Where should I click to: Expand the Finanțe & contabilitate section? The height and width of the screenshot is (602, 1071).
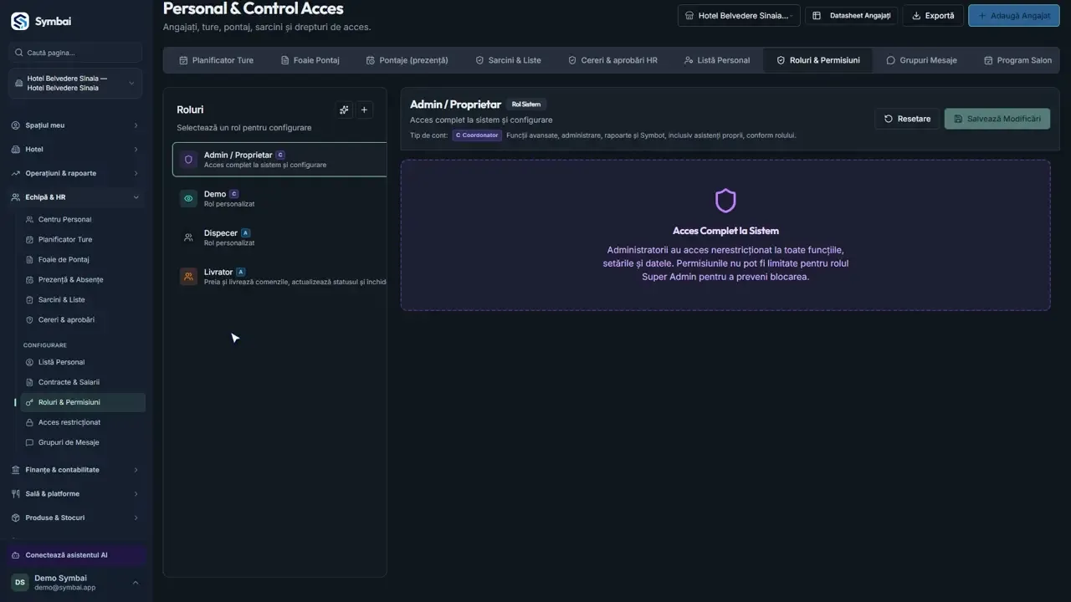[136, 470]
